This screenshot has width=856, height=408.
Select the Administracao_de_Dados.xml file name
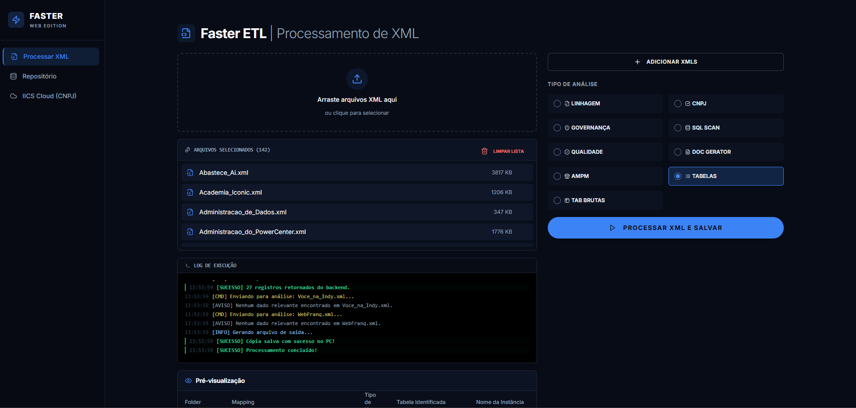243,212
